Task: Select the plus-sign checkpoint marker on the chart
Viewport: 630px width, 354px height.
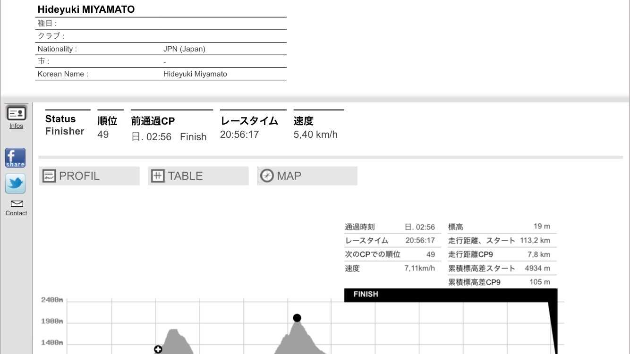Action: (158, 349)
